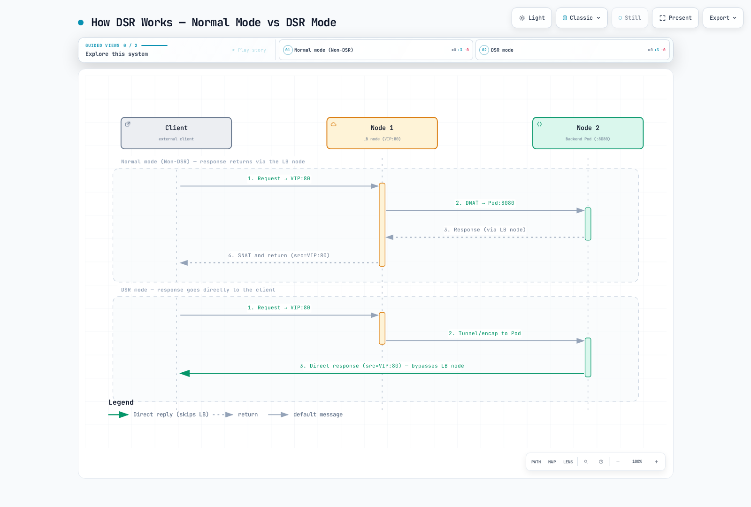751x507 pixels.
Task: Activate LENS mode in bottom toolbar
Action: click(568, 462)
